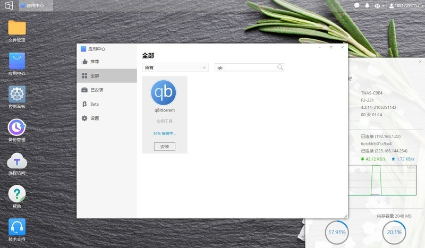This screenshot has height=248, width=425.
Task: Select 全部 in the app center sidebar
Action: click(x=107, y=75)
